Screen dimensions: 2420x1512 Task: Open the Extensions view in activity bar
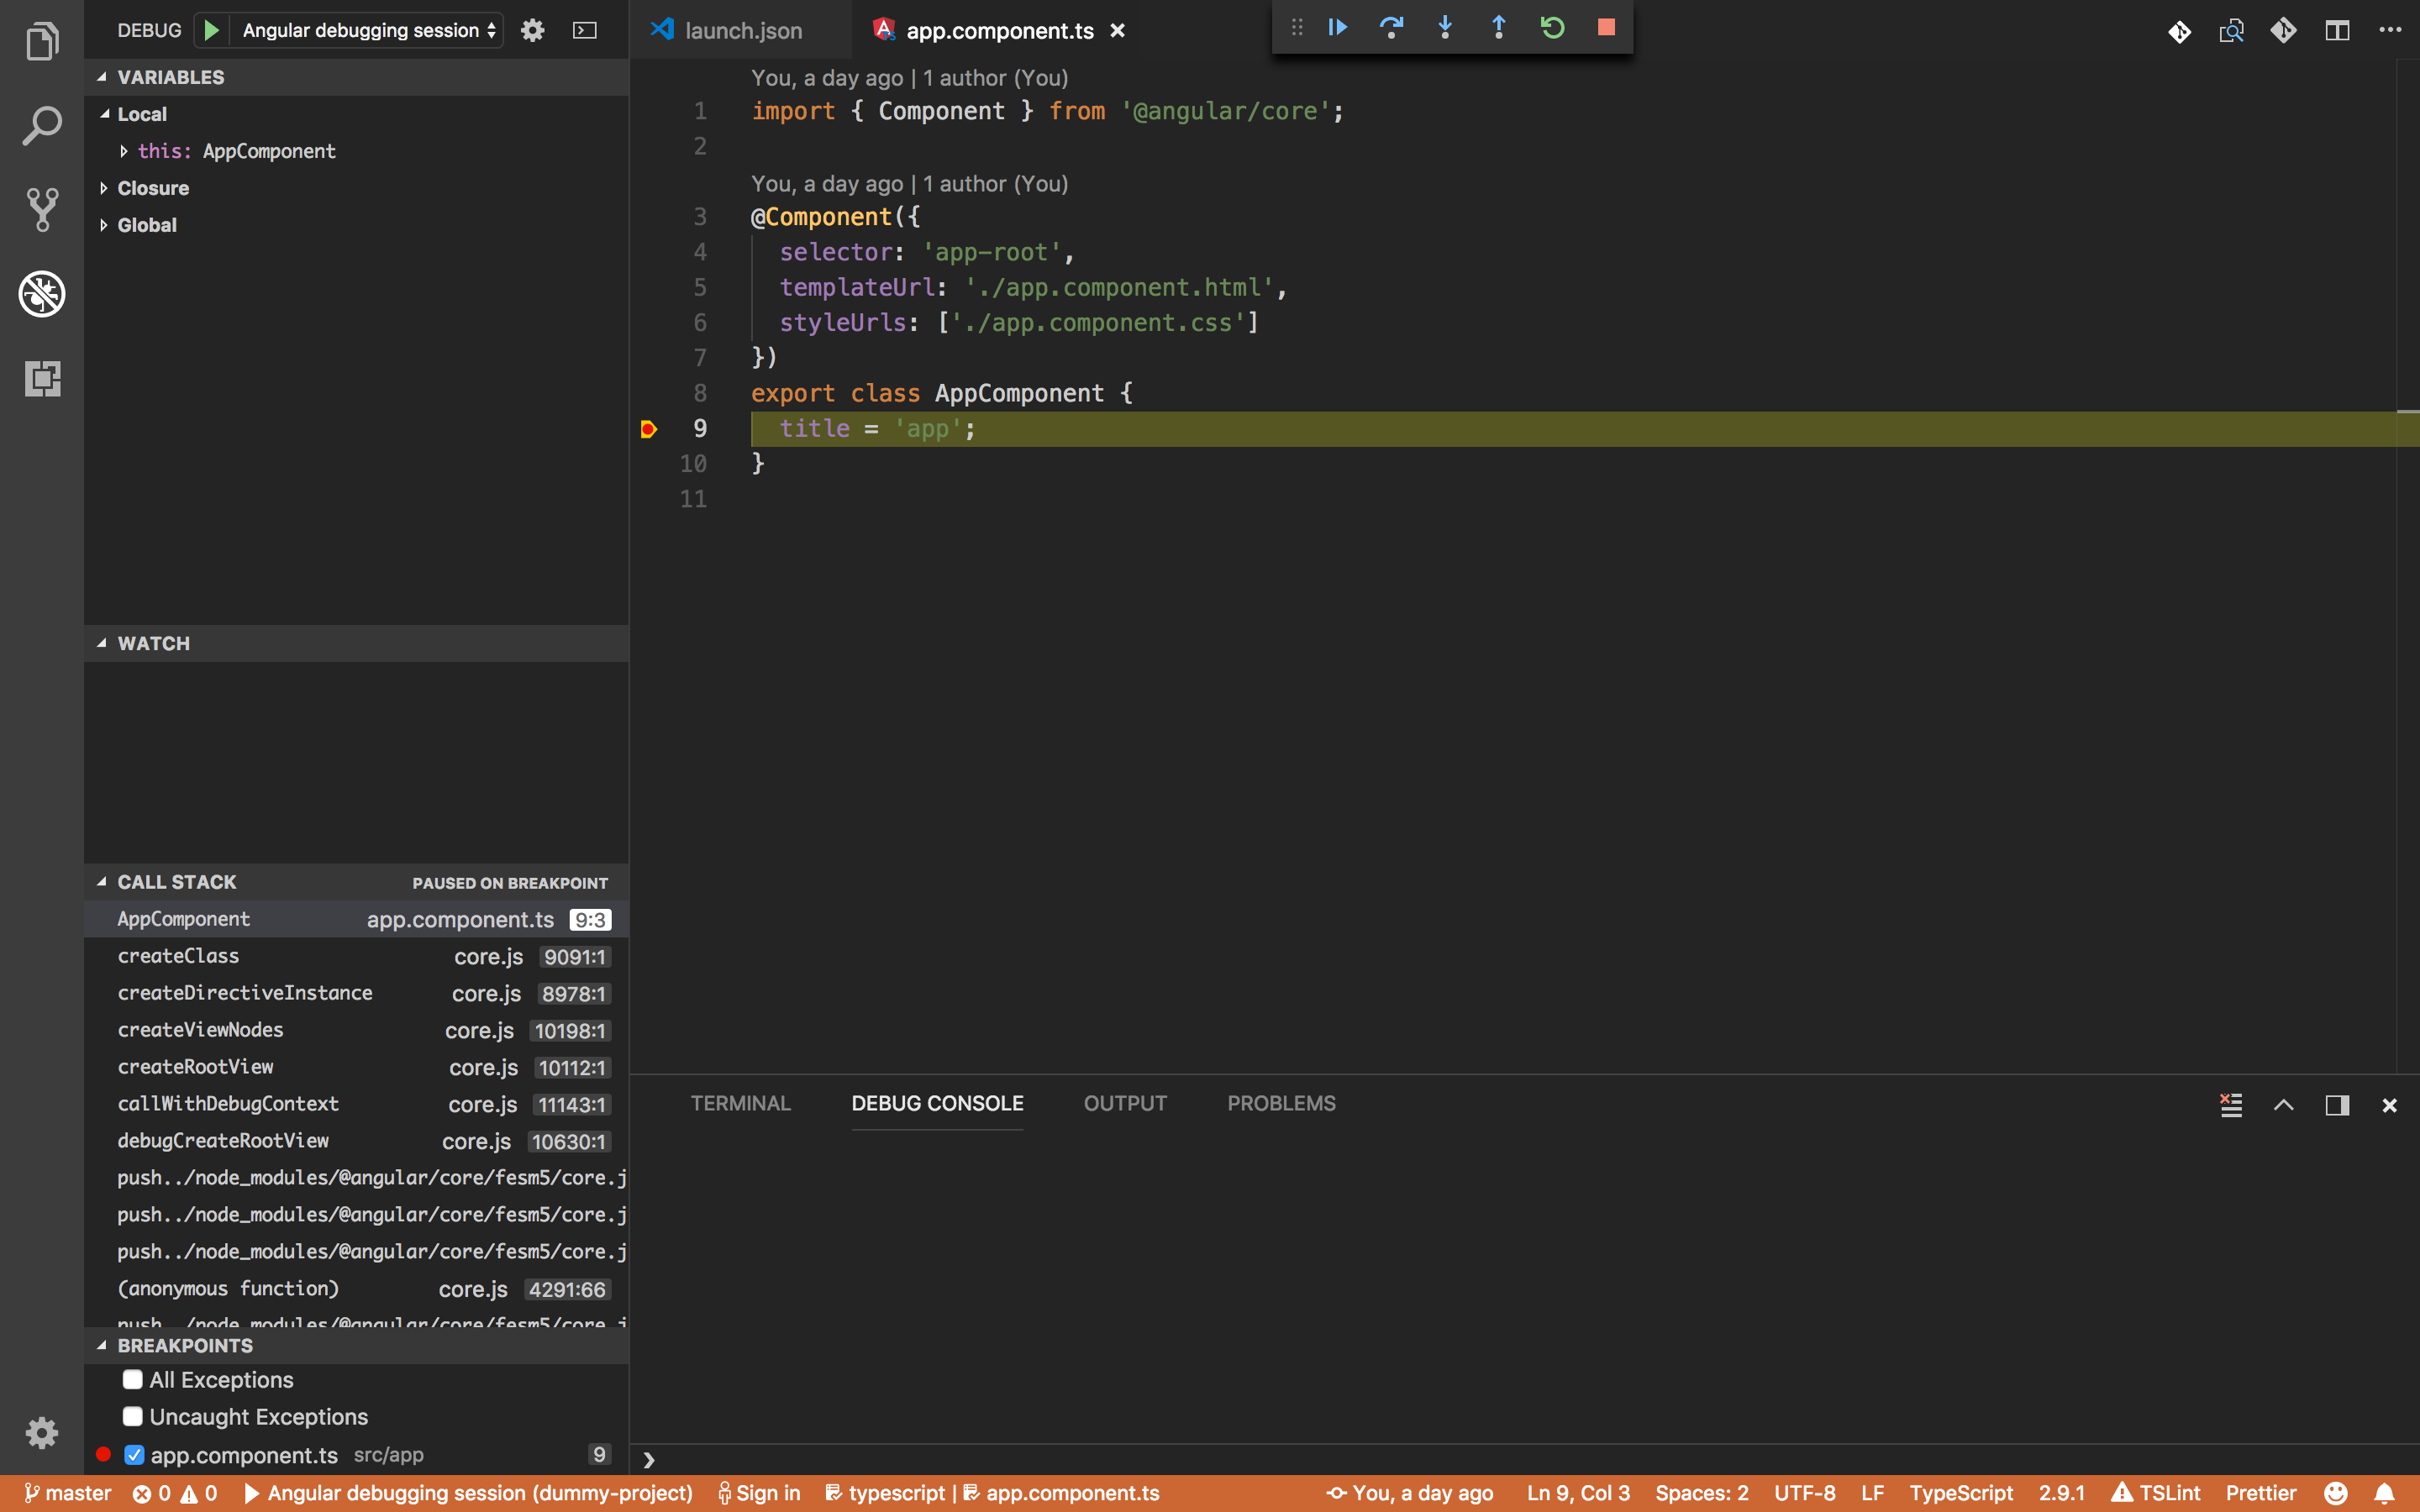coord(42,378)
